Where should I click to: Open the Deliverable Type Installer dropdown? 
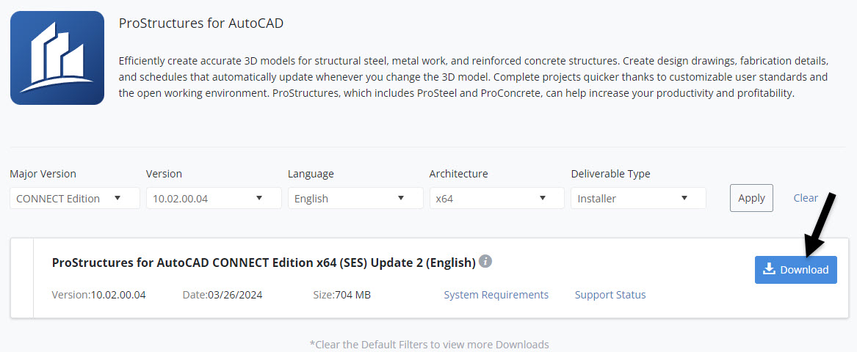[638, 198]
